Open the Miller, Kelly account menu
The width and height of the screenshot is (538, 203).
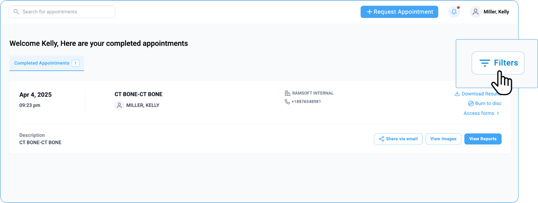pos(496,12)
